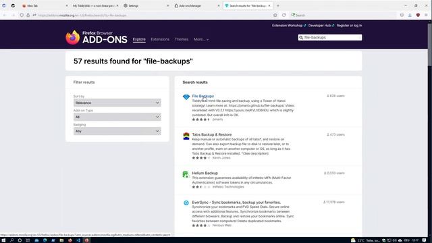Expand the Badging Any dropdown
Screen dimensions: 432x243
(x=117, y=131)
